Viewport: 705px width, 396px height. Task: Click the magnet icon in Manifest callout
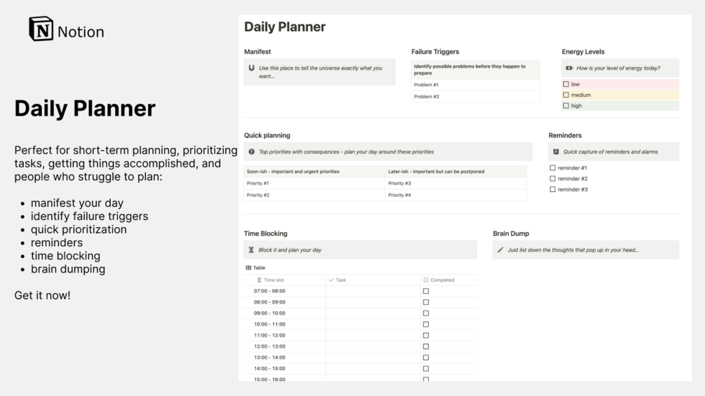[252, 68]
